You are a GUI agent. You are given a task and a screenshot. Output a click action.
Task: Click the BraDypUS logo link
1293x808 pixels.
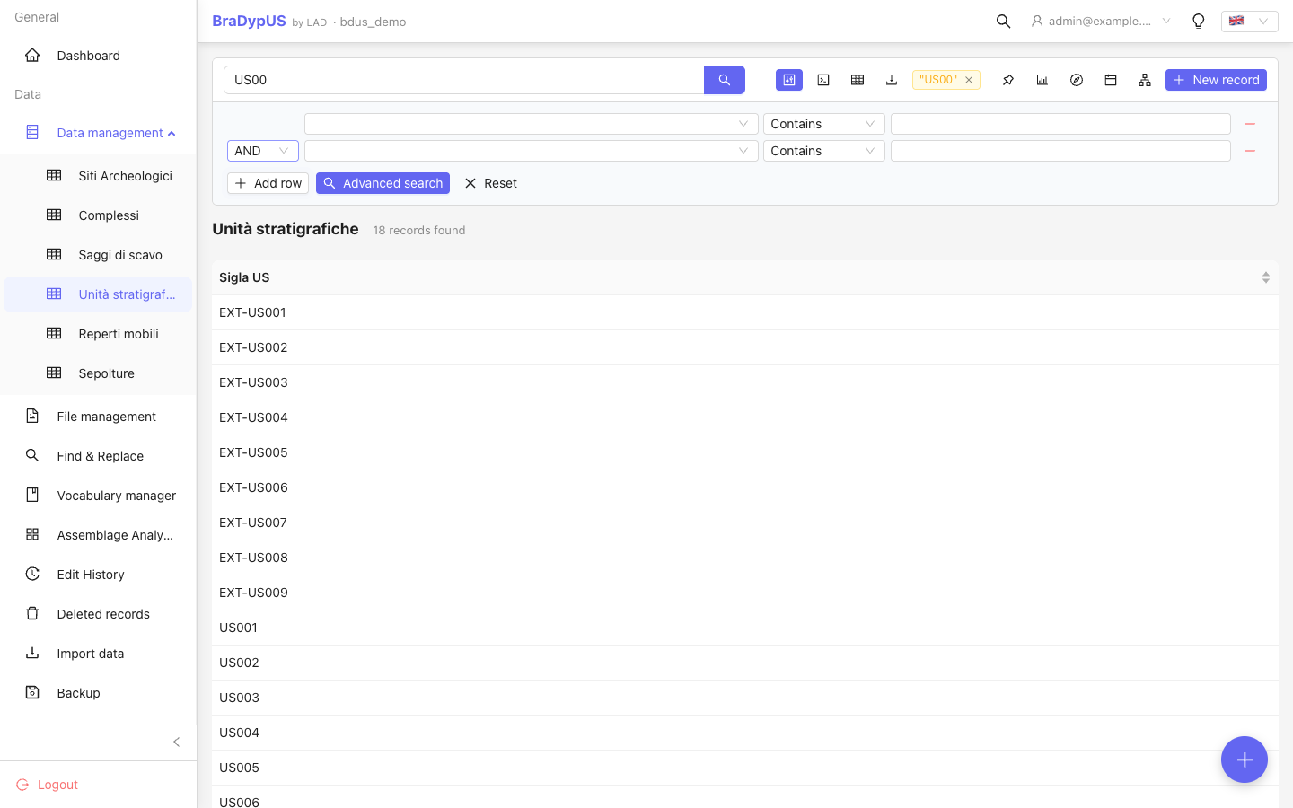[249, 22]
